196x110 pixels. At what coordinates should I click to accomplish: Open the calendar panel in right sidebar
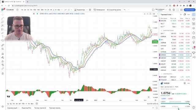tap(194, 37)
